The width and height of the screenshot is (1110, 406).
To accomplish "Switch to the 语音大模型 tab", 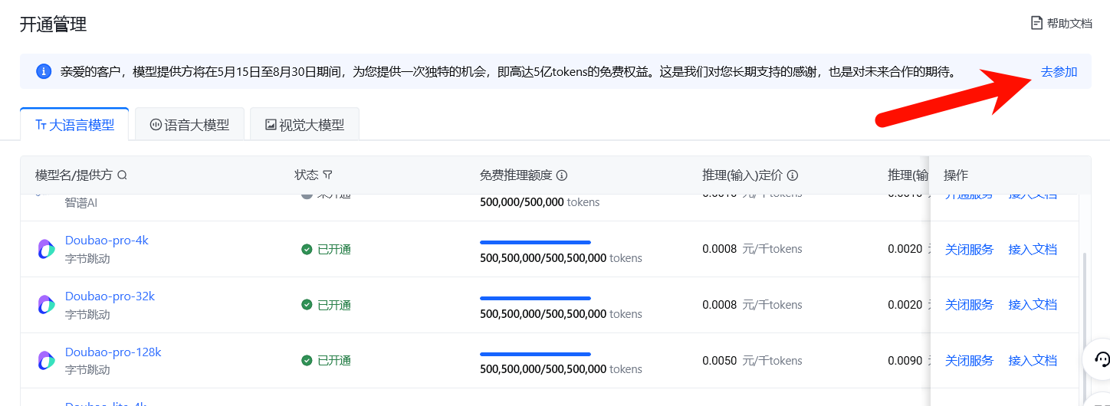I will point(189,125).
